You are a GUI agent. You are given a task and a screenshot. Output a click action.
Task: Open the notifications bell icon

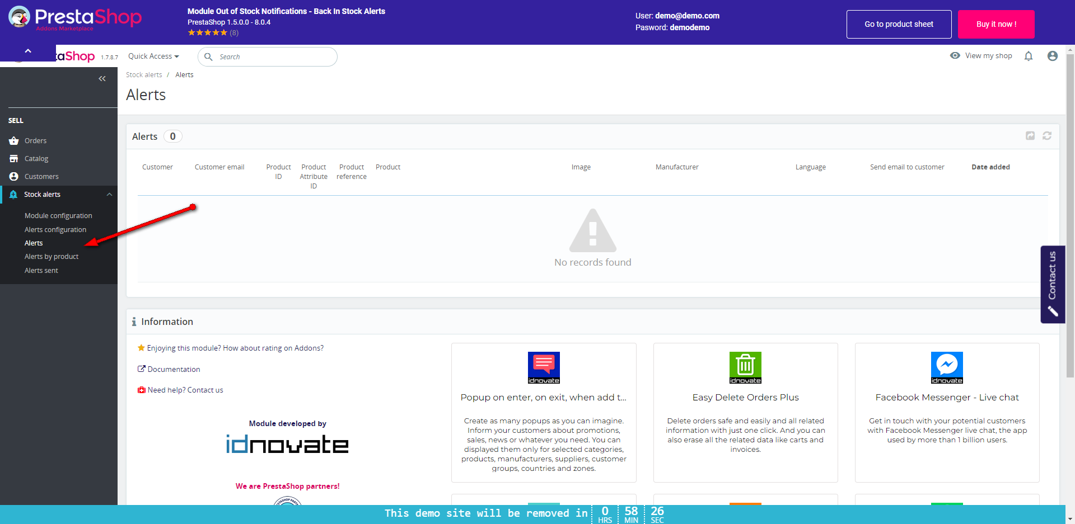point(1029,56)
